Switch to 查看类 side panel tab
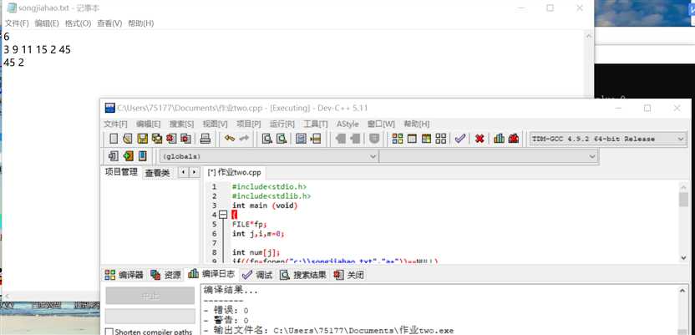The image size is (695, 335). [x=157, y=173]
